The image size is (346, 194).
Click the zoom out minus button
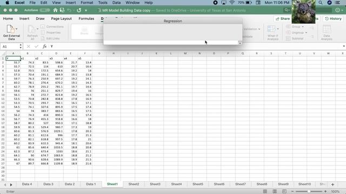[x=292, y=191]
